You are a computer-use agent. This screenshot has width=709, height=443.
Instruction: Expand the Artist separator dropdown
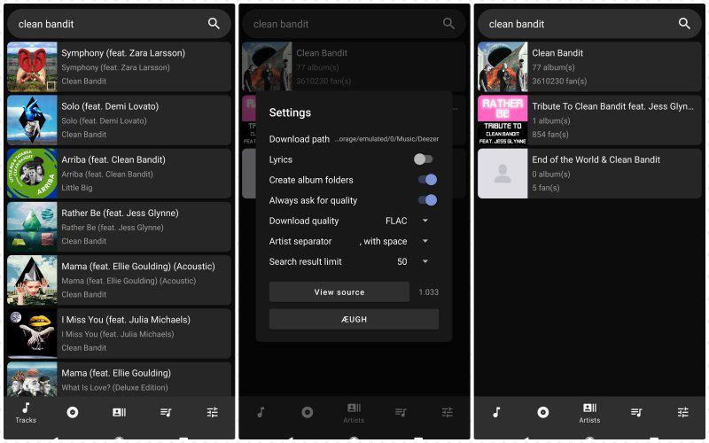tap(393, 241)
